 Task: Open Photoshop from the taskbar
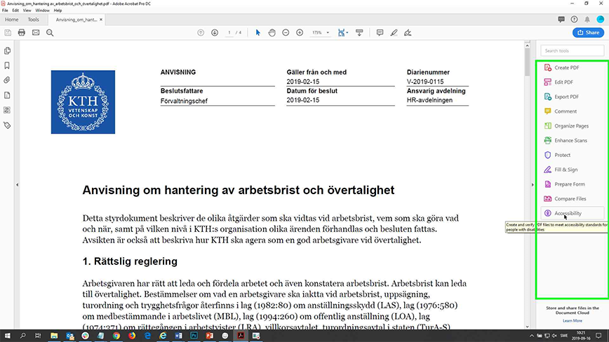pyautogui.click(x=194, y=336)
